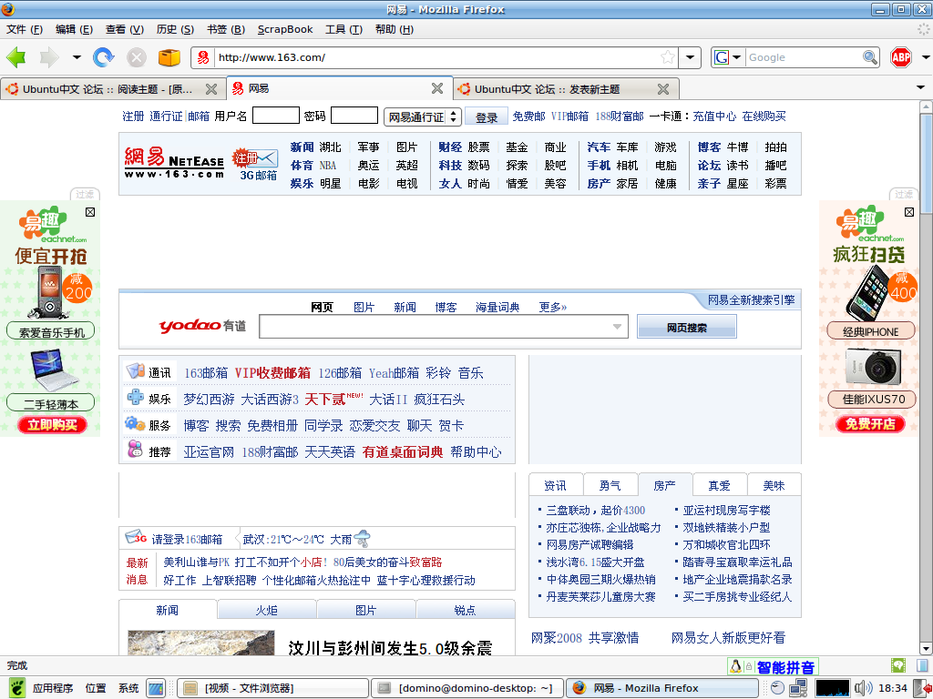Click the yodao 有道 logo
Viewport: 933px width, 699px height.
point(202,326)
